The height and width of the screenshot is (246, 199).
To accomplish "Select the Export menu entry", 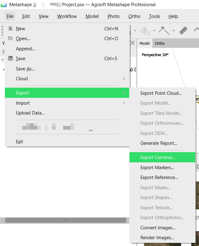I will [67, 93].
